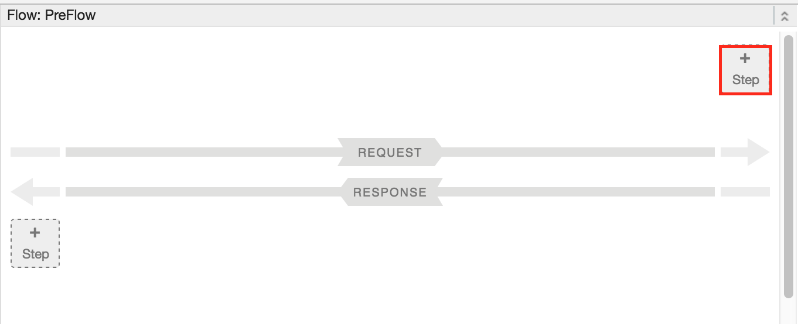Click the plus icon in the request Step box
This screenshot has height=324, width=798.
[x=745, y=58]
